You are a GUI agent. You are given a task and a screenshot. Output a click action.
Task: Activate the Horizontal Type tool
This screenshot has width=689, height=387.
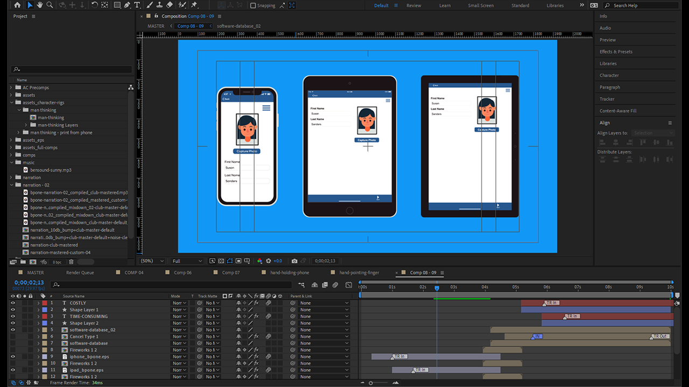pyautogui.click(x=137, y=5)
